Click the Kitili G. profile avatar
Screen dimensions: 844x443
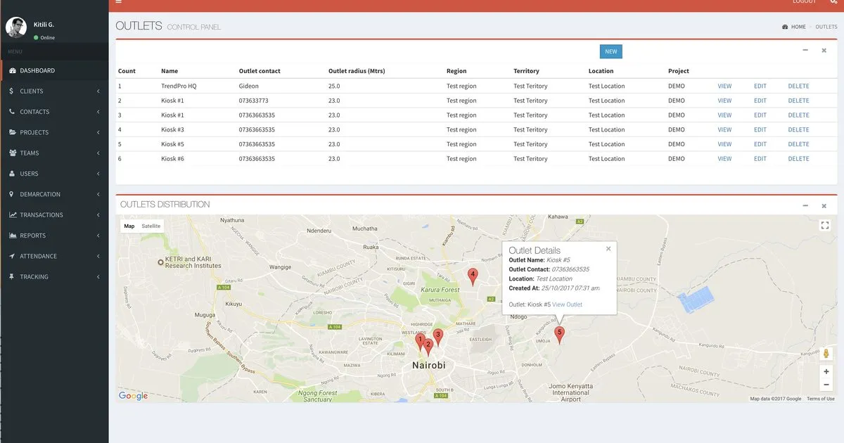point(16,27)
